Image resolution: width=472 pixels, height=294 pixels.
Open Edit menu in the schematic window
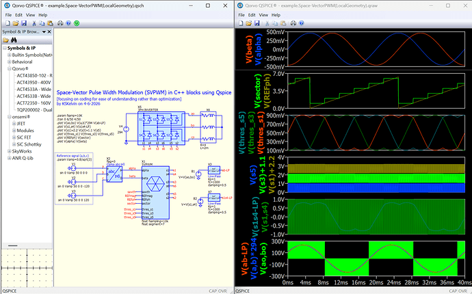pos(18,15)
